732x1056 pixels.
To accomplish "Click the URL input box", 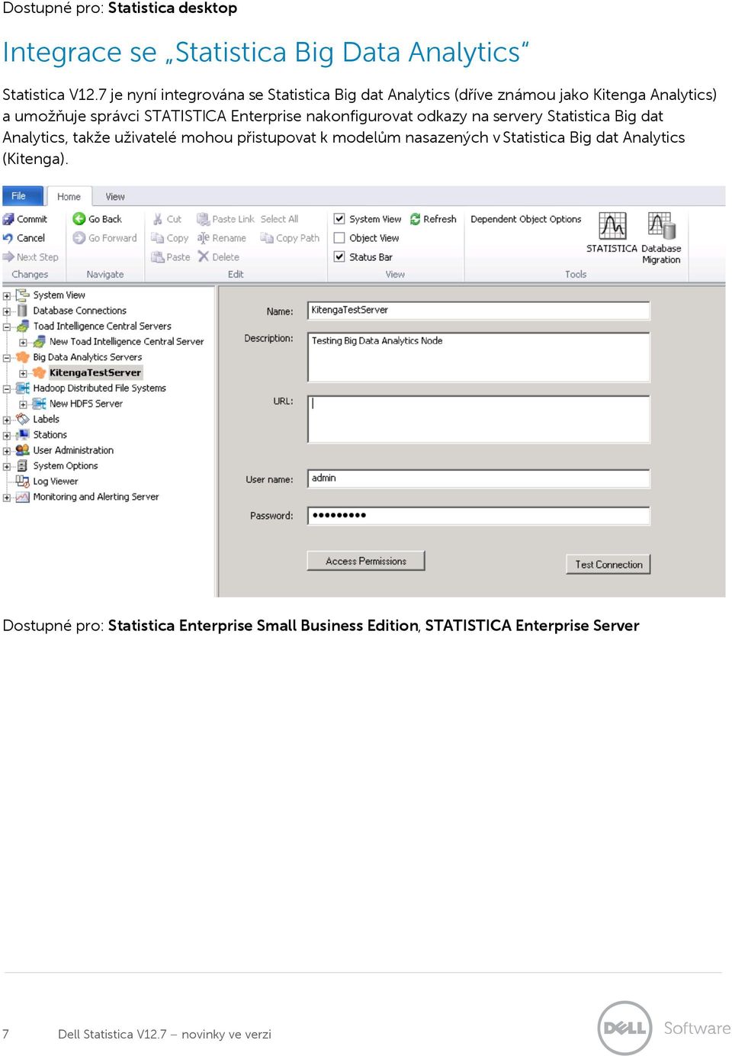I will coord(479,419).
